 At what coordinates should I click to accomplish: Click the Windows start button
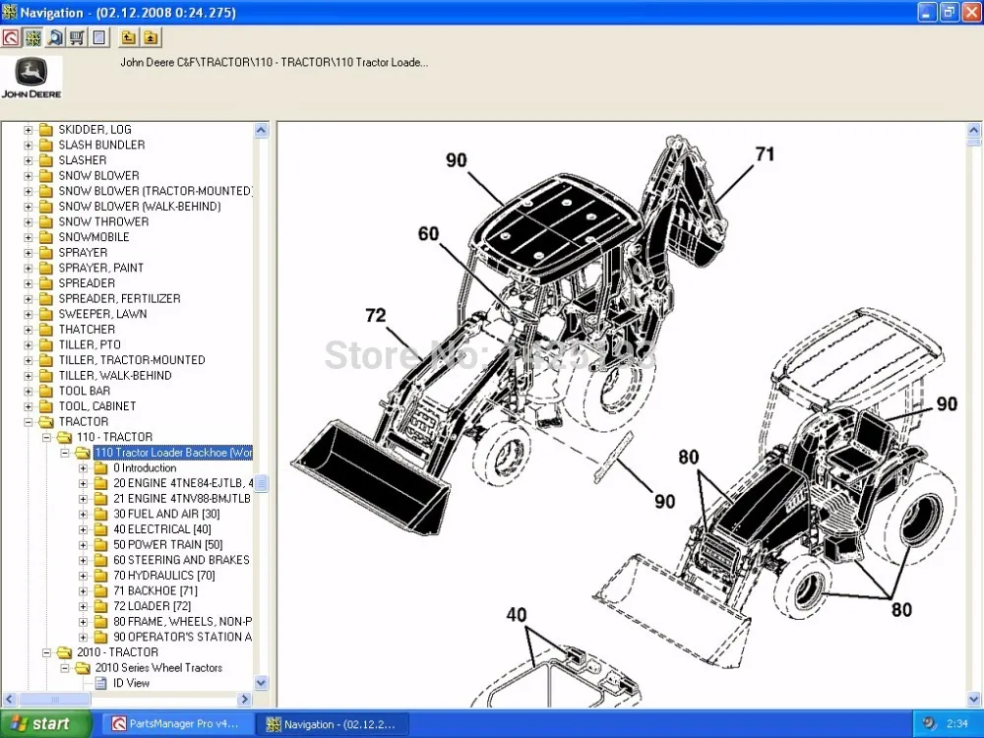(x=46, y=723)
